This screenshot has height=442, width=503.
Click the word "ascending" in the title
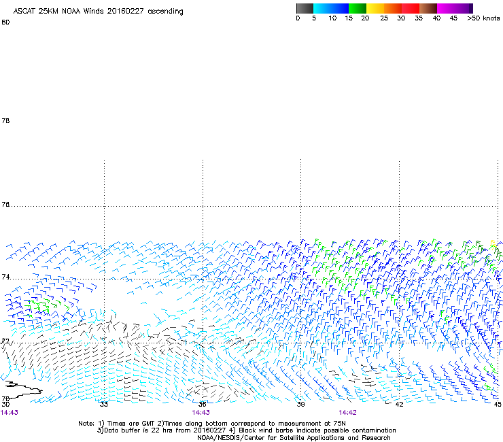(x=165, y=12)
